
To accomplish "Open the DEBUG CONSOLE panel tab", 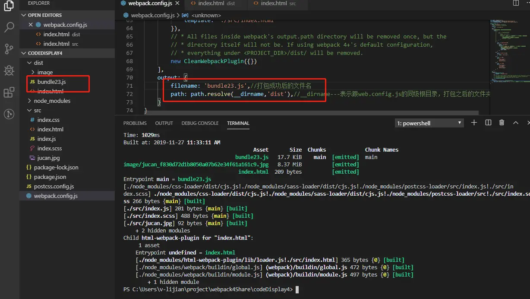I will pyautogui.click(x=200, y=123).
